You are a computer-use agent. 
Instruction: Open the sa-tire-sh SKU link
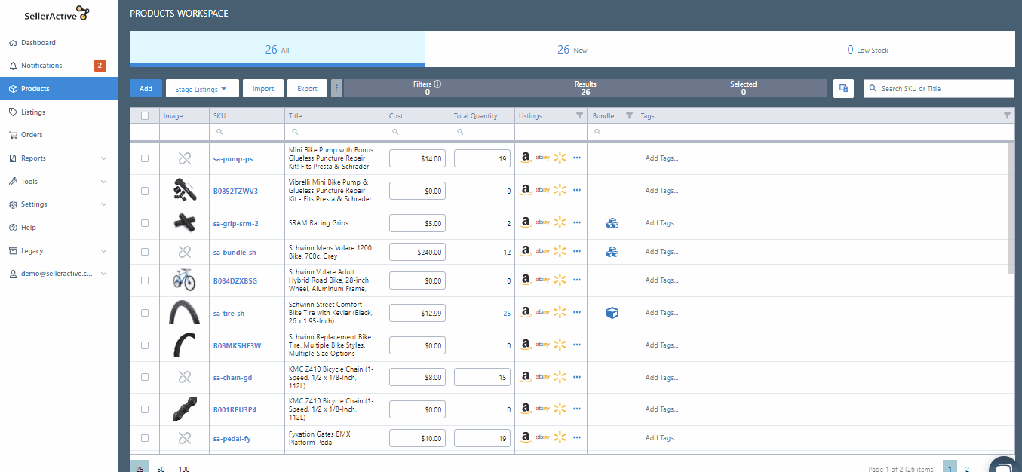[x=229, y=313]
